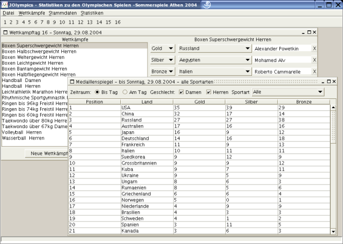Click the JOlympics app icon in title bar
Screen dimensions: 343x244
(5, 5)
